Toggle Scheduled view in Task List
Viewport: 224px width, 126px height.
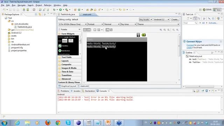click(199, 19)
